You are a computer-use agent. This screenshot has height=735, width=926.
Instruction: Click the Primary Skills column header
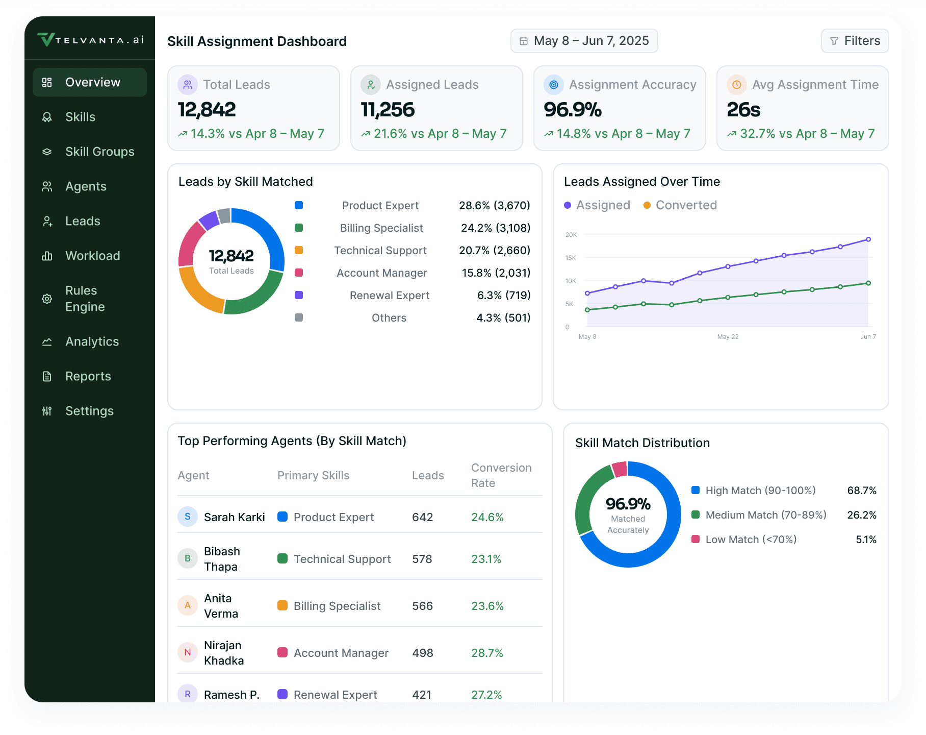pos(313,475)
